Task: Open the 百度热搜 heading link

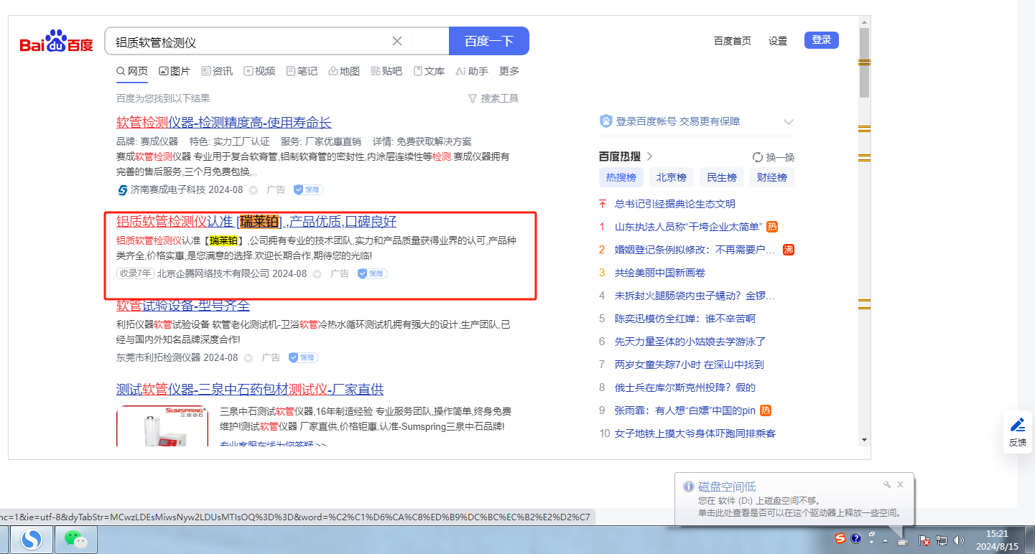Action: [x=626, y=156]
